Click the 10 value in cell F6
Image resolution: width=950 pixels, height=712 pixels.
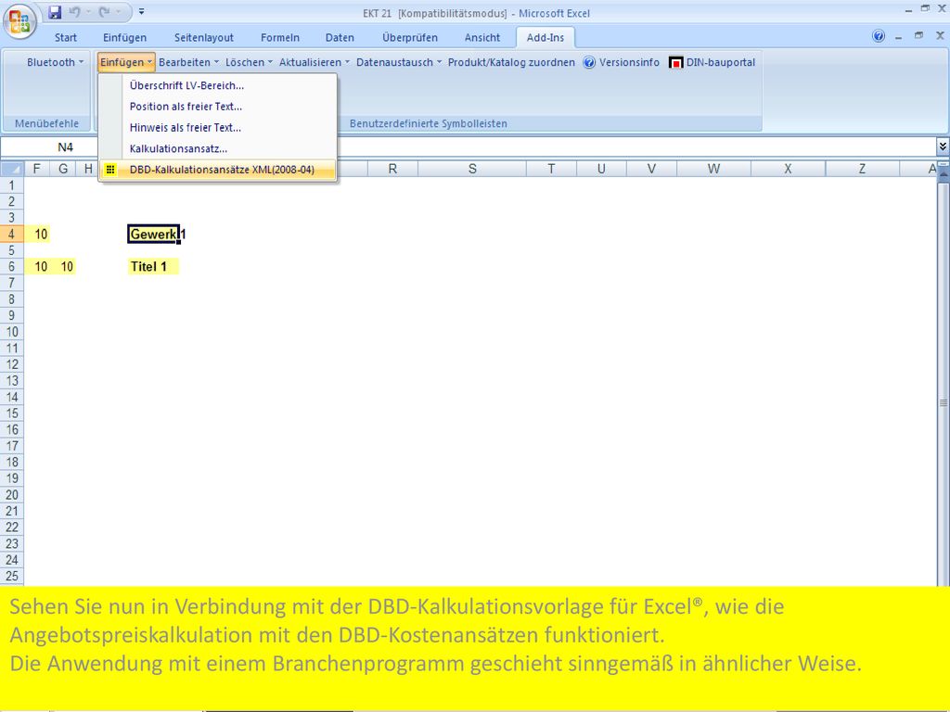[41, 266]
